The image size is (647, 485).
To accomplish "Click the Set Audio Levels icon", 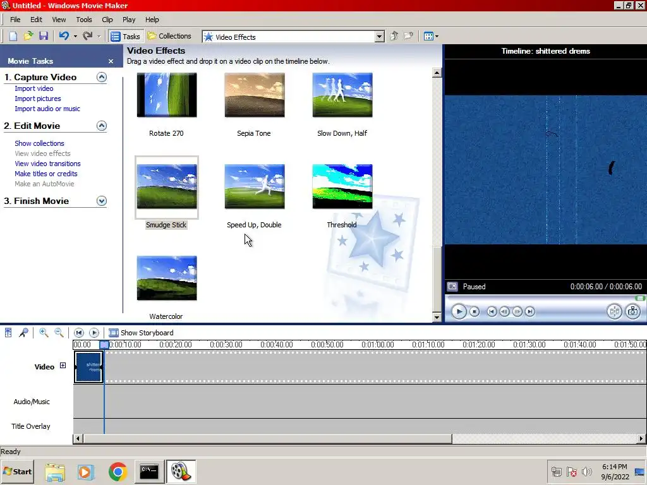I will pos(8,332).
